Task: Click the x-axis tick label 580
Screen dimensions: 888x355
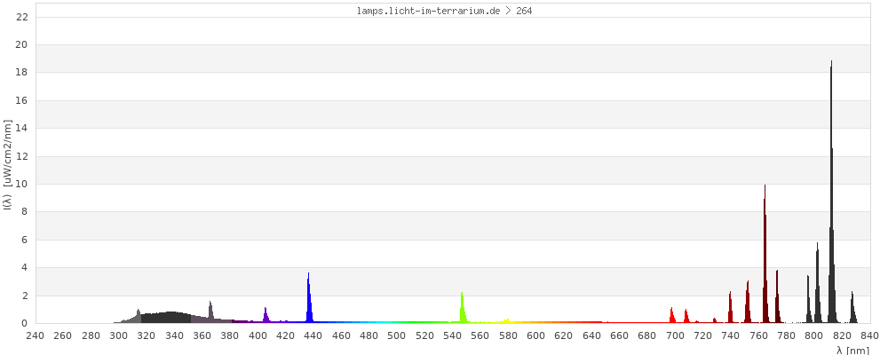Action: tap(508, 335)
